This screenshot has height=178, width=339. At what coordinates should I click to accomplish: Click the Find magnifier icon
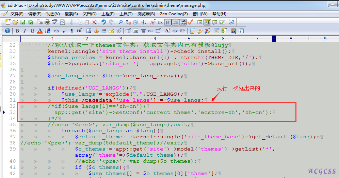point(120,22)
